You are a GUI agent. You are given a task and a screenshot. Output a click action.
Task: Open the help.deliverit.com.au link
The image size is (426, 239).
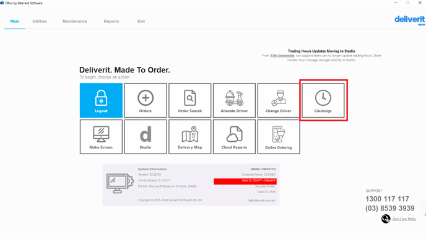[x=262, y=201]
